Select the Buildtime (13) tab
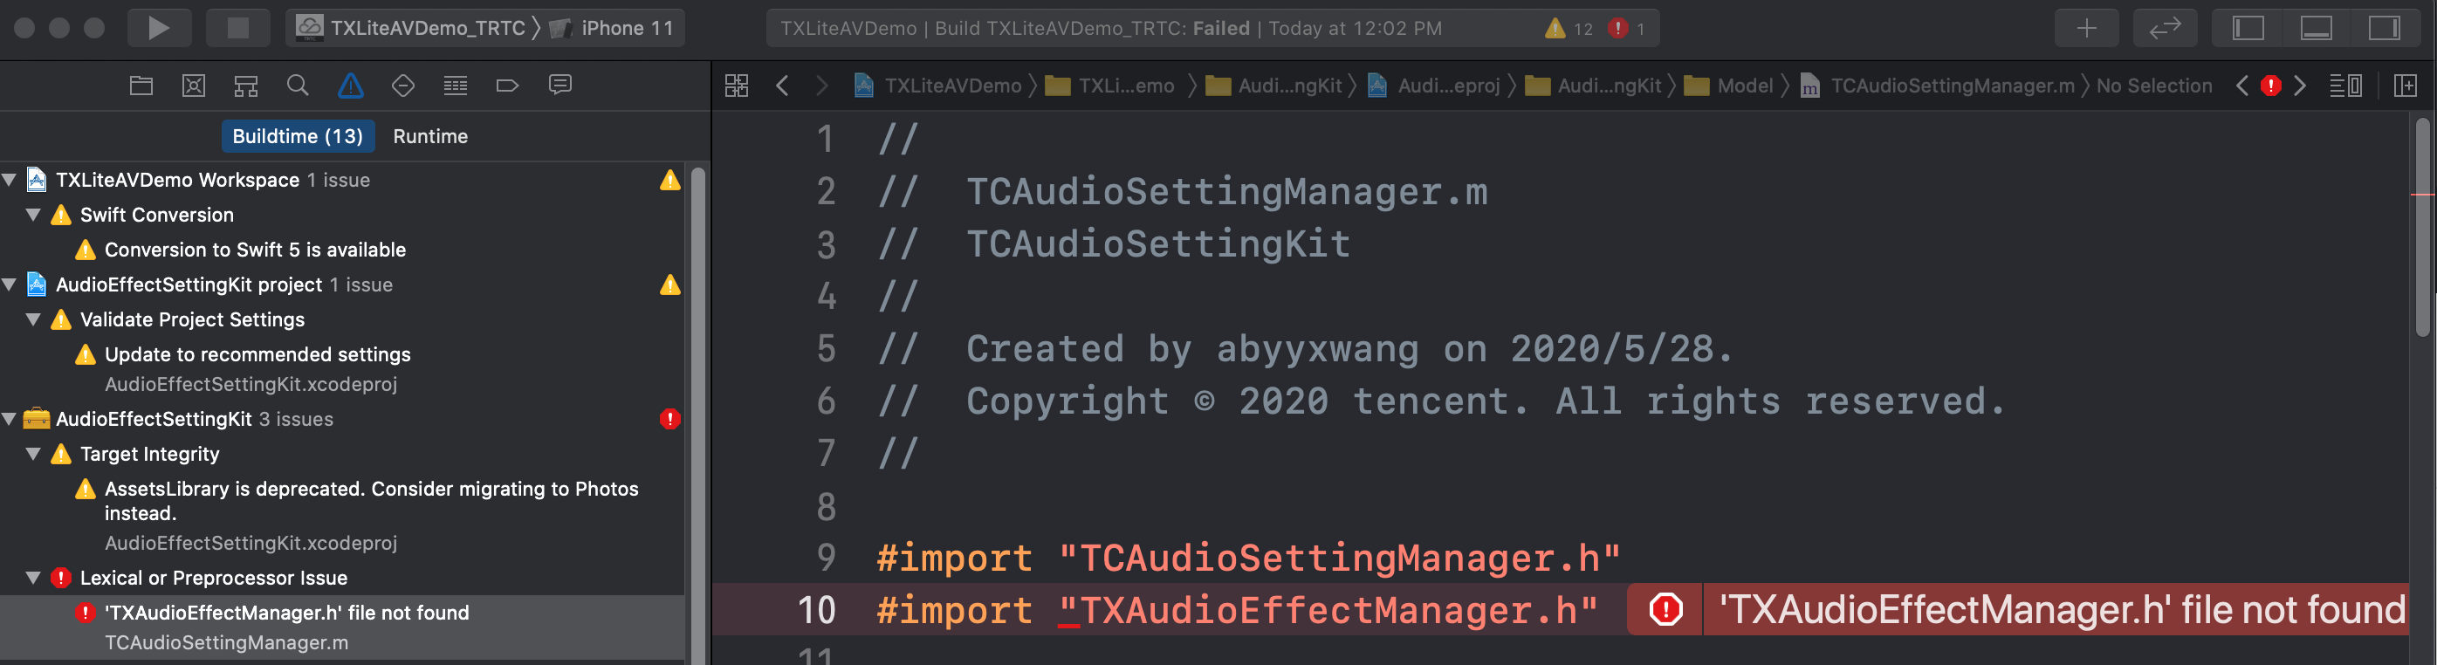The height and width of the screenshot is (665, 2437). 298,136
